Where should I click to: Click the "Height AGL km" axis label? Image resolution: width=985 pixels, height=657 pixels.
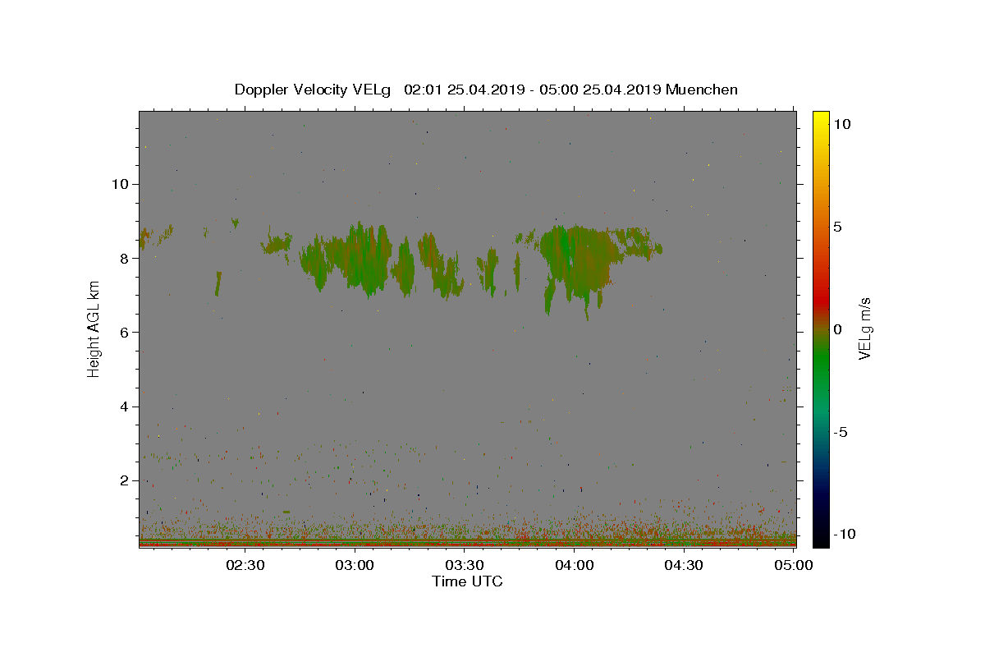click(x=94, y=328)
